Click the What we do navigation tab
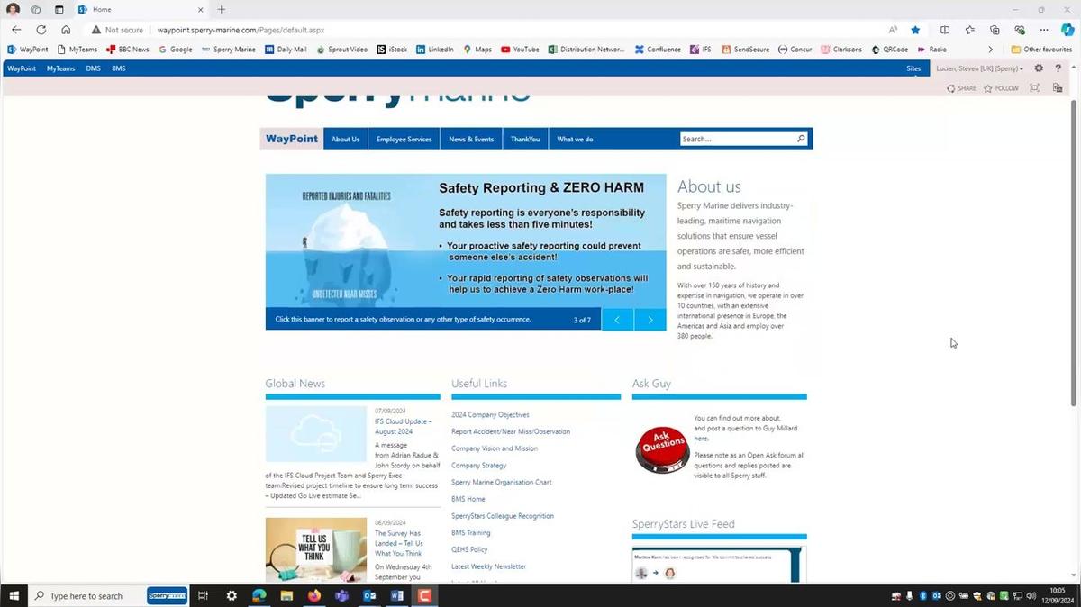 (575, 140)
